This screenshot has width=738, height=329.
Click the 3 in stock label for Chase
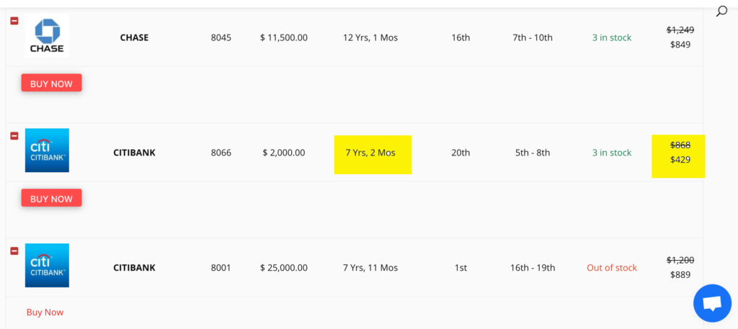(x=611, y=37)
